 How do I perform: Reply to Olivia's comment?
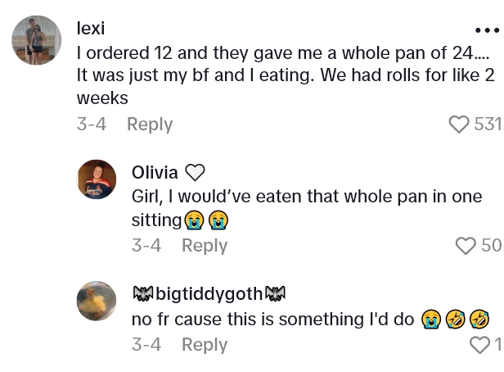(x=205, y=246)
